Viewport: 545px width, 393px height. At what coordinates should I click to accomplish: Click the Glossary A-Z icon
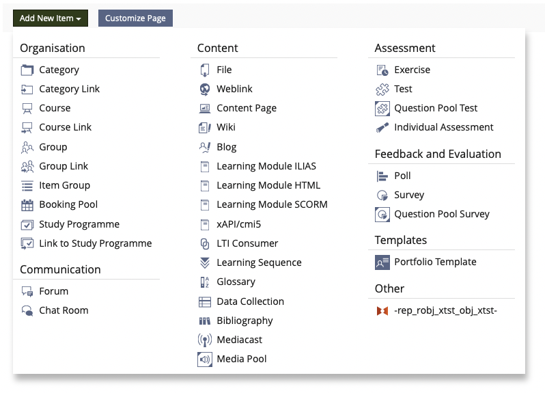click(205, 282)
